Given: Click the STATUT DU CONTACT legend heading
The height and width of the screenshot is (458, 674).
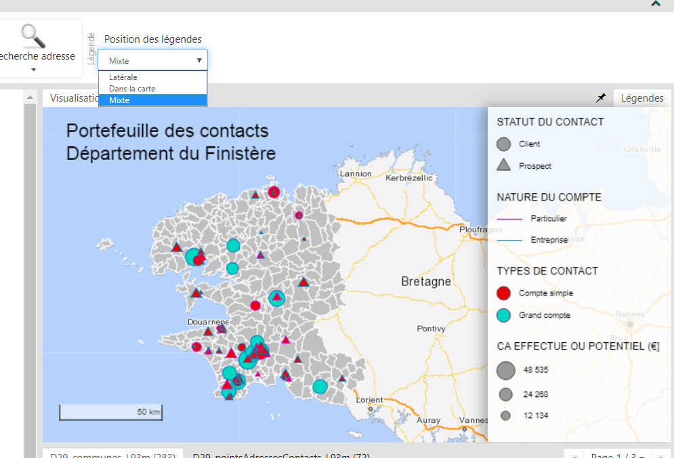Looking at the screenshot, I should (x=550, y=122).
